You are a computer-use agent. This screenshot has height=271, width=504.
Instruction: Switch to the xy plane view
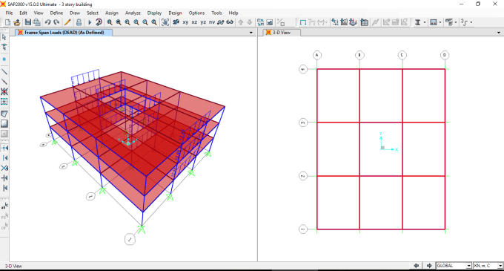[185, 22]
